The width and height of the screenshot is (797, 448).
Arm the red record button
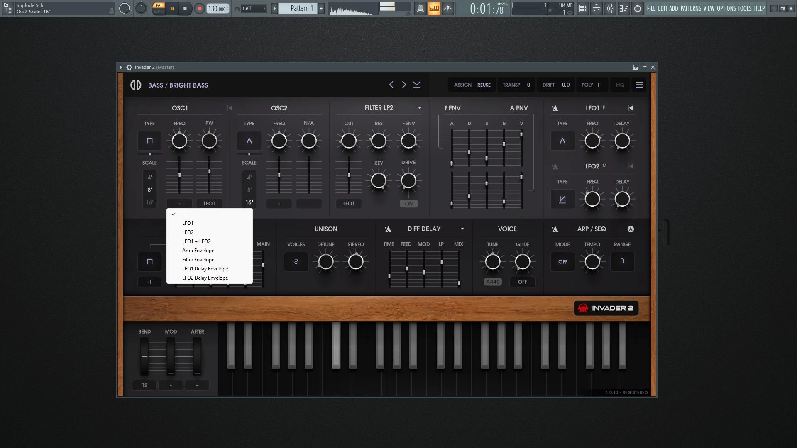(199, 9)
